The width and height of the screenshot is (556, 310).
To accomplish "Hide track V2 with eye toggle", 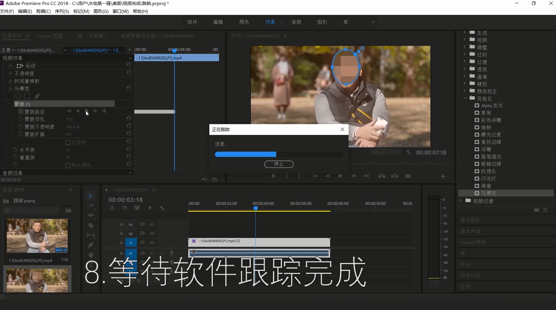I will click(152, 234).
